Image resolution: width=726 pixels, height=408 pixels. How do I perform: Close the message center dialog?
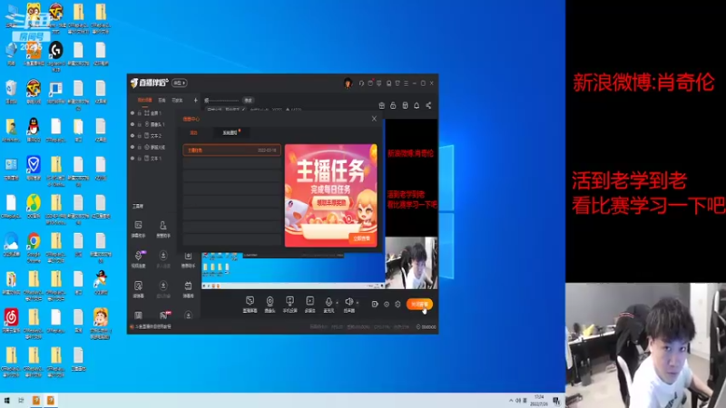click(374, 119)
